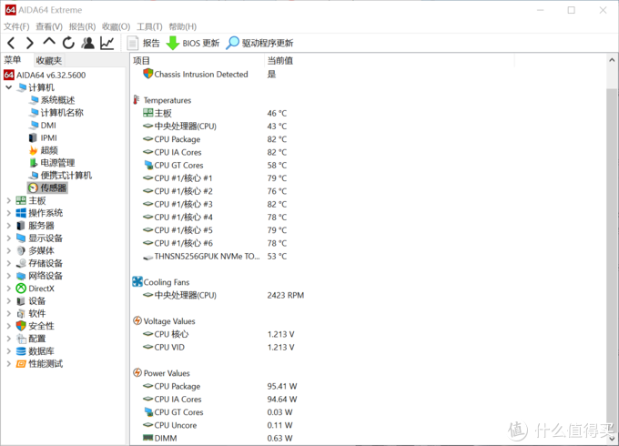This screenshot has width=619, height=446.
Task: Click the Chassis Intrusion shield icon
Action: click(x=148, y=74)
